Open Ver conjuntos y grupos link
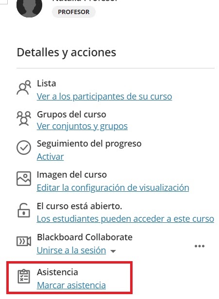 click(82, 126)
